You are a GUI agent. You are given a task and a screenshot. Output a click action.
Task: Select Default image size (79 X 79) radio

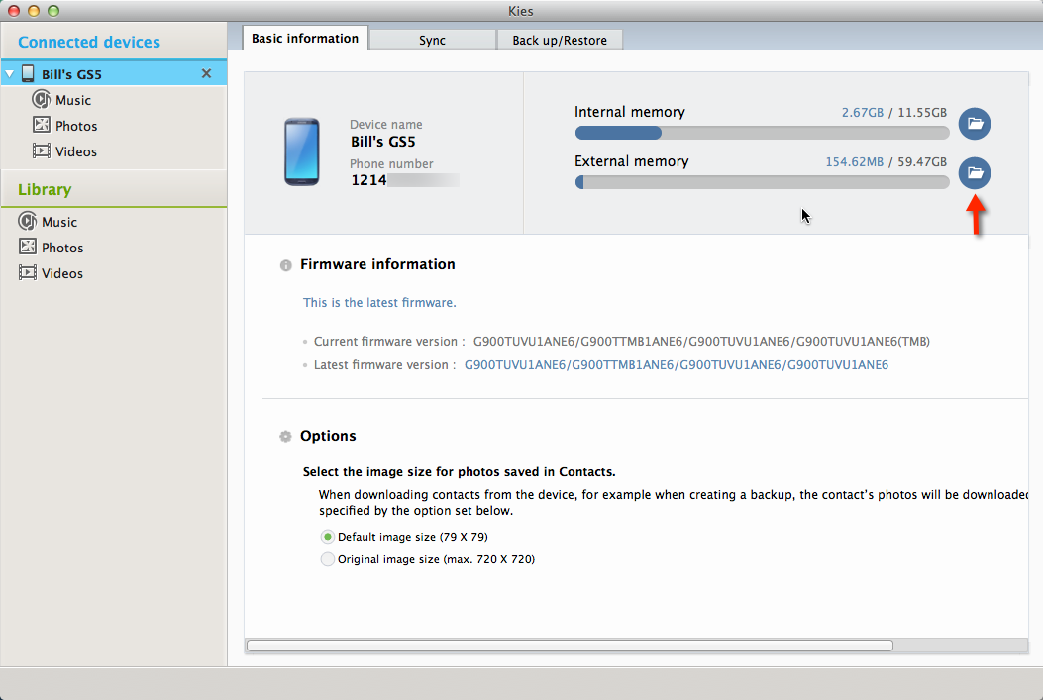(x=327, y=537)
